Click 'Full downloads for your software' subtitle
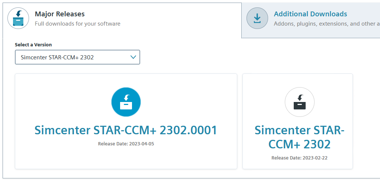380x181 pixels. (x=78, y=24)
